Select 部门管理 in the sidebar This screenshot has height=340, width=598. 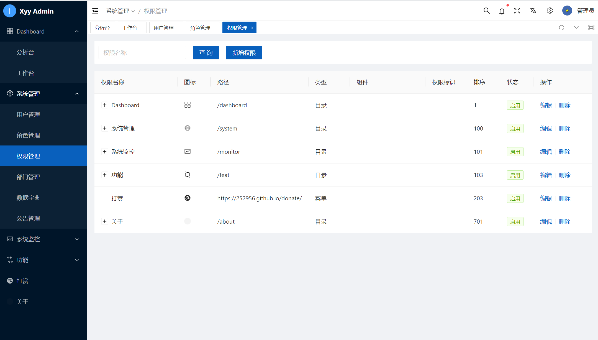[28, 177]
